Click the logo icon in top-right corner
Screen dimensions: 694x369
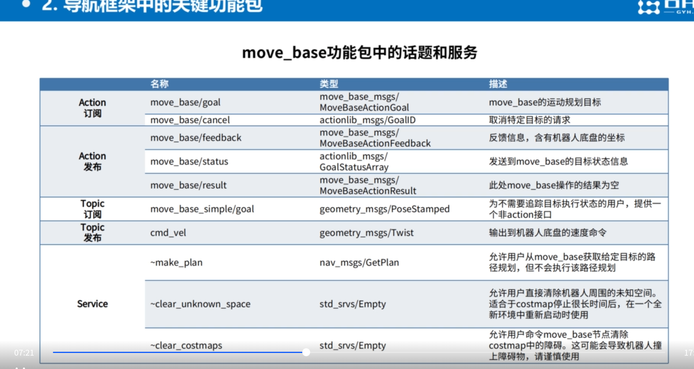pyautogui.click(x=648, y=6)
